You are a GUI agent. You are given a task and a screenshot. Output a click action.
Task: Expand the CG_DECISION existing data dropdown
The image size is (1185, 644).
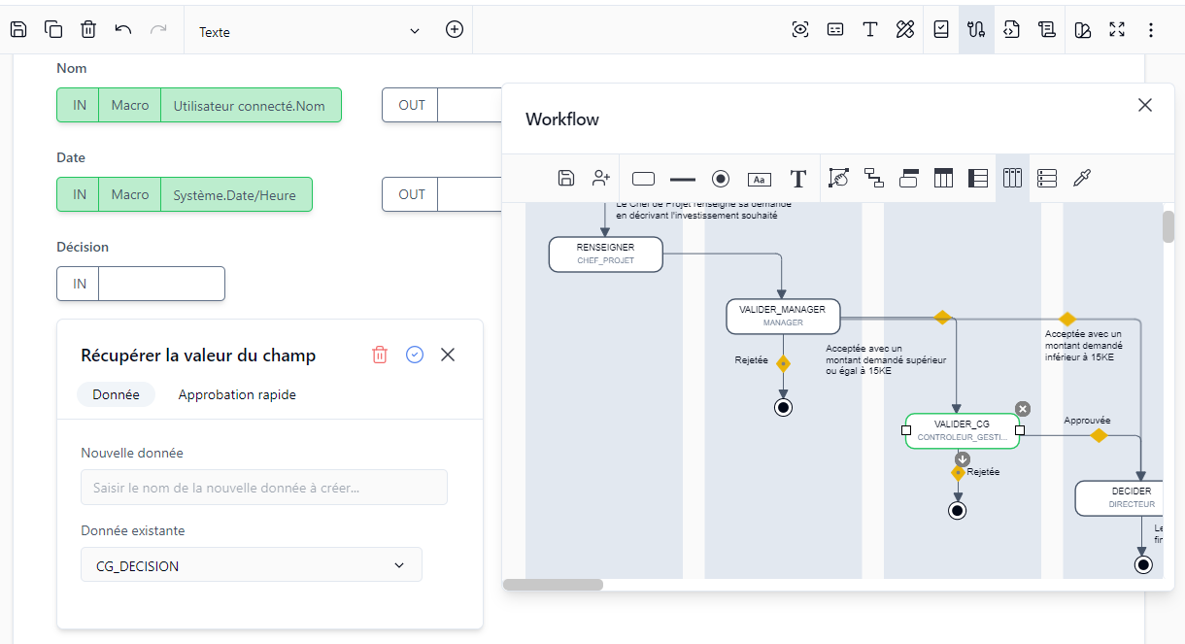coord(251,565)
